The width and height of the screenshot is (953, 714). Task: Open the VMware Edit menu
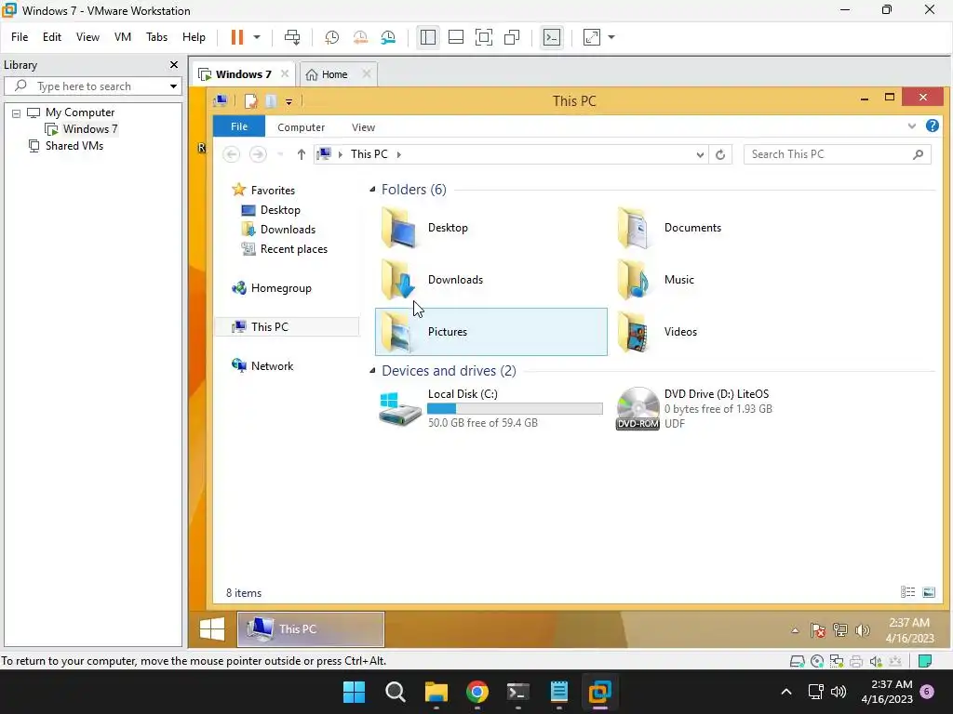(52, 37)
